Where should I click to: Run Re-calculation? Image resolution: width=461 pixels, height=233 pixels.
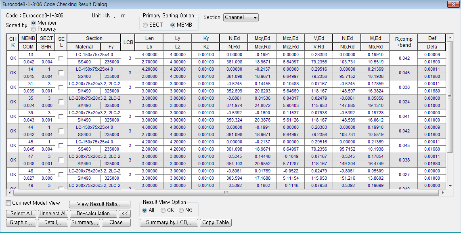pyautogui.click(x=93, y=214)
